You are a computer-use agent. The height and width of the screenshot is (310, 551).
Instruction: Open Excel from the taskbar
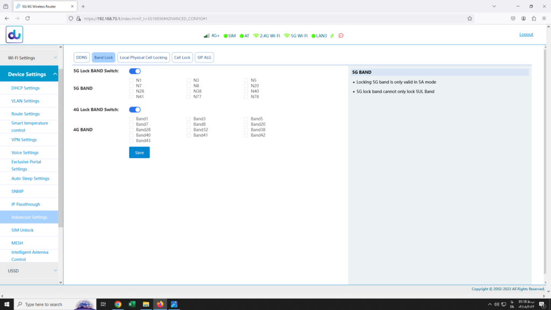tap(132, 304)
